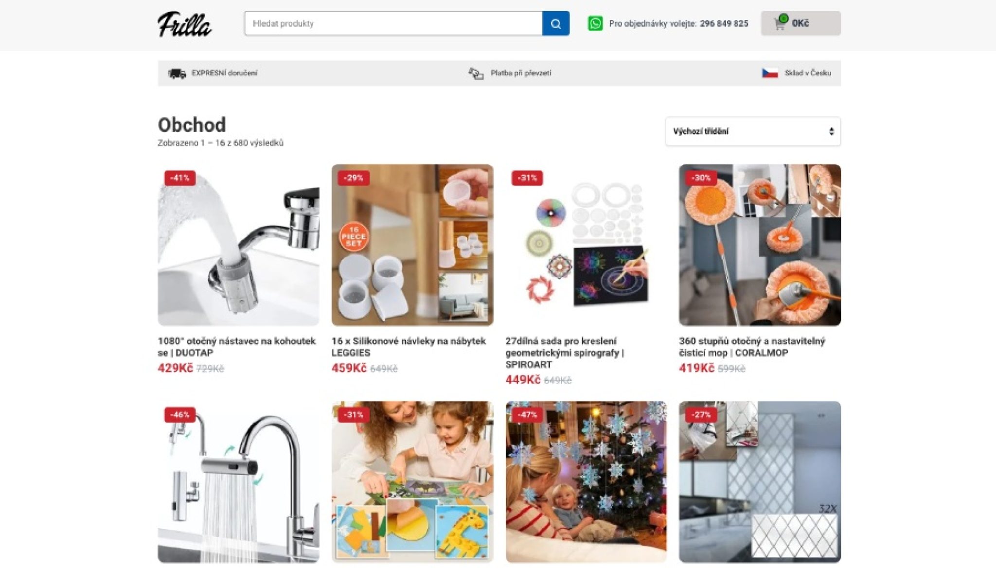Click the express delivery truck icon
This screenshot has height=569, width=996.
pyautogui.click(x=177, y=73)
